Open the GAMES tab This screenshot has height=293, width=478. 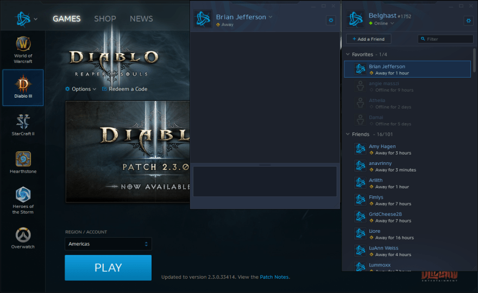pos(67,19)
